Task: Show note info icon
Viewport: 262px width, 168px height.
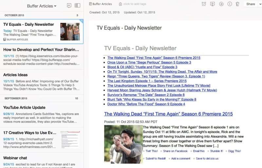Action: (x=230, y=4)
